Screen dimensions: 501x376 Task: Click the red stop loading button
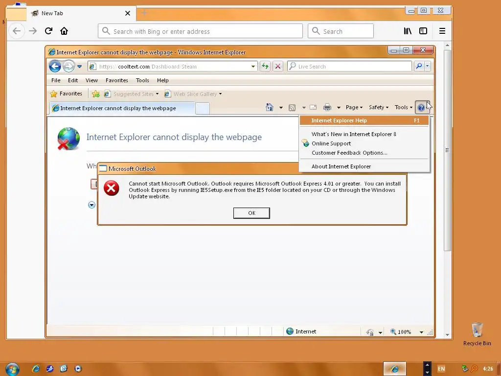click(278, 67)
